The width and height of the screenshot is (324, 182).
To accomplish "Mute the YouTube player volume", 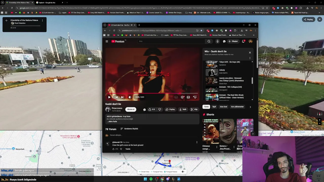I will point(130,97).
